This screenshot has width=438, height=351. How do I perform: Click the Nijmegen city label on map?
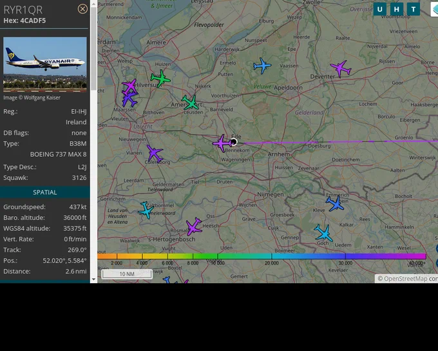tap(271, 194)
